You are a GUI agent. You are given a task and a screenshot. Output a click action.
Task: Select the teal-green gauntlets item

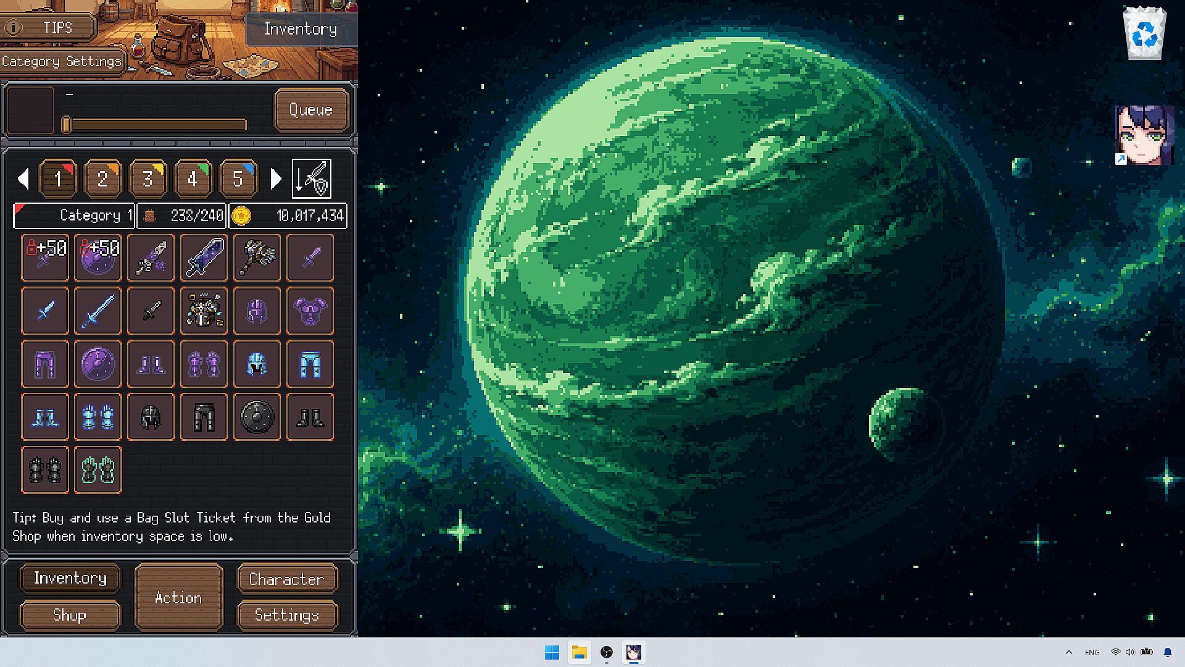[98, 470]
